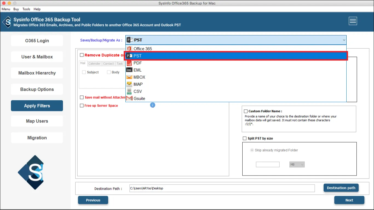Click the blue info icon near Free up Server Space

click(153, 105)
